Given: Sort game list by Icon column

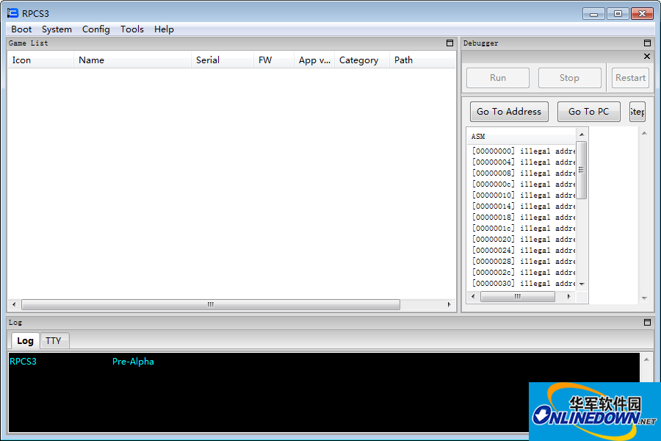Looking at the screenshot, I should click(x=40, y=60).
